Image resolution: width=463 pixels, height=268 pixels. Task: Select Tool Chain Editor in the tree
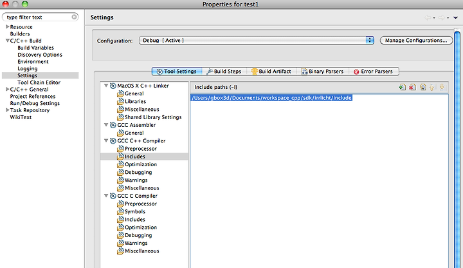click(x=39, y=82)
